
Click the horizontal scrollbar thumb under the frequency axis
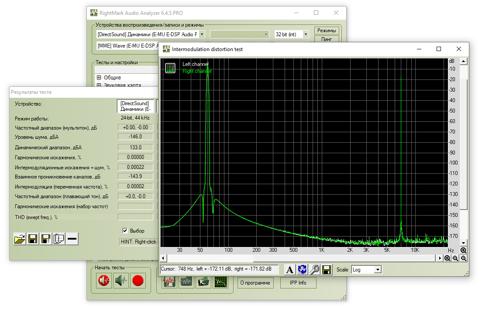344,258
